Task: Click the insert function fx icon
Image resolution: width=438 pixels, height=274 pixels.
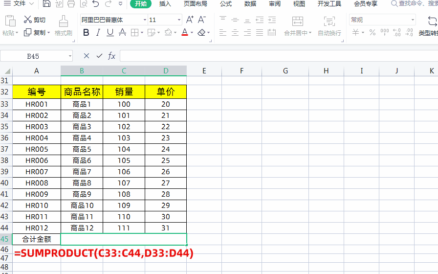Action: [111, 56]
